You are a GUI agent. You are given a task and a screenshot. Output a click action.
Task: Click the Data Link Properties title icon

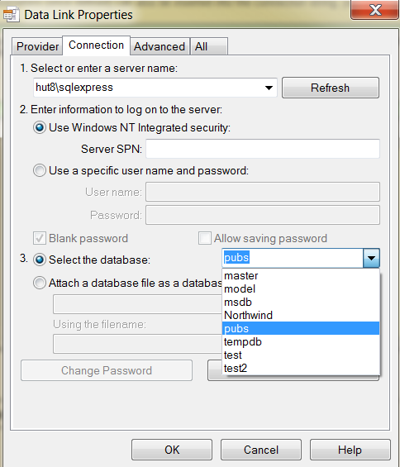click(12, 15)
